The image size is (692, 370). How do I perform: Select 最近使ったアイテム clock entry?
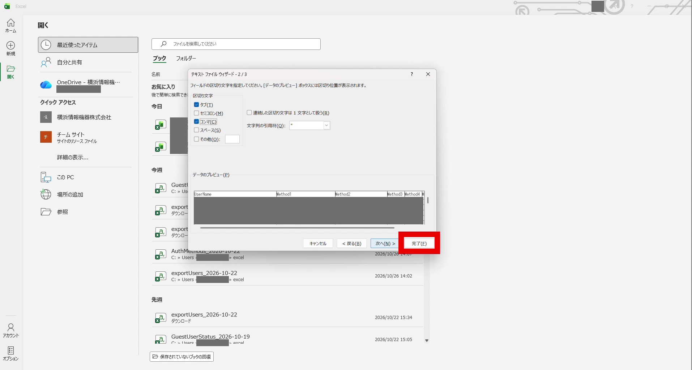point(88,45)
